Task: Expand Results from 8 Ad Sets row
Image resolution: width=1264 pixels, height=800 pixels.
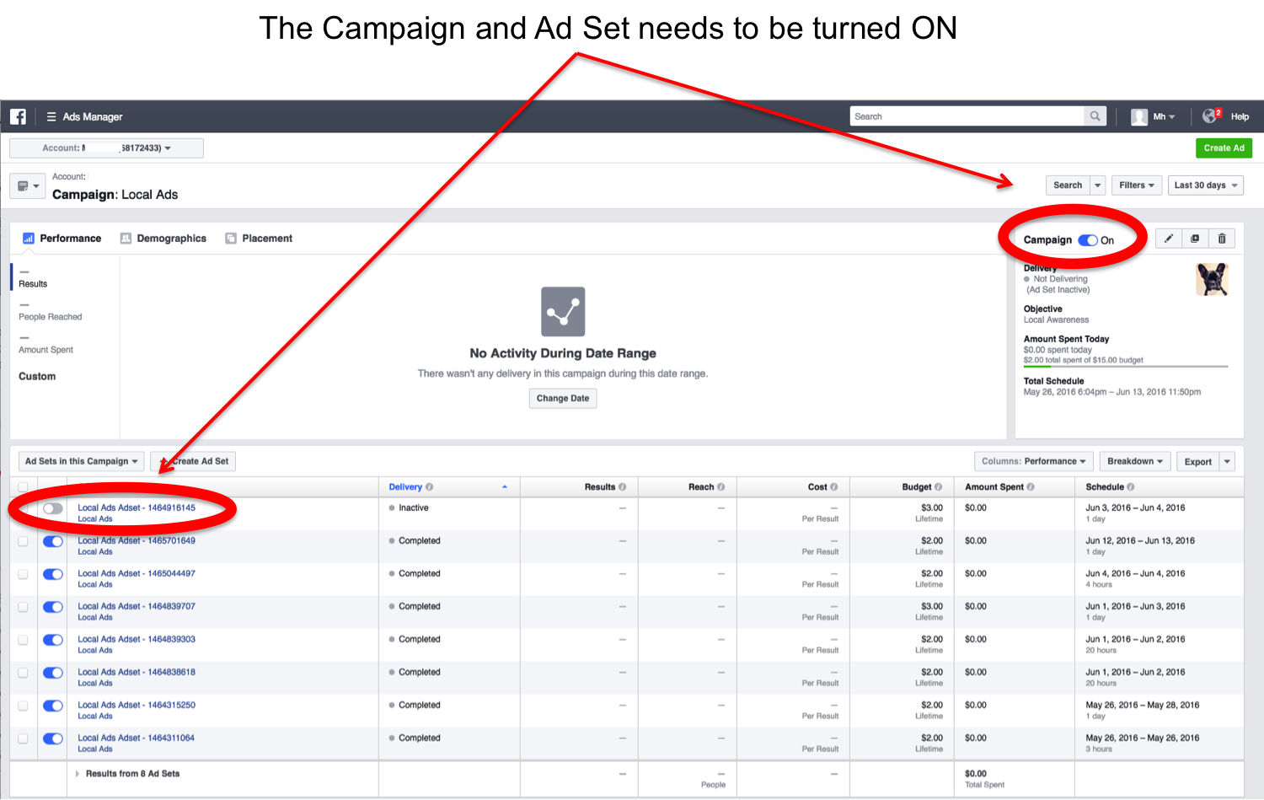Action: pyautogui.click(x=78, y=774)
